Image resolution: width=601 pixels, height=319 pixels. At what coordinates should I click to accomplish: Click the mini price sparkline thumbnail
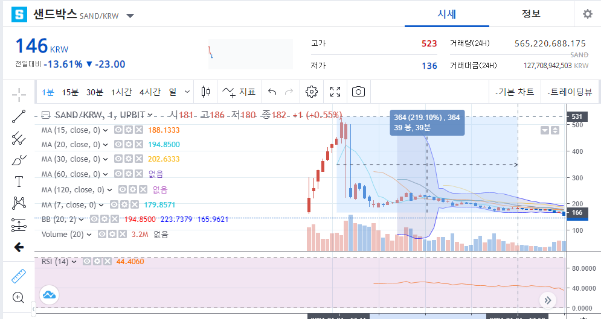tap(251, 54)
